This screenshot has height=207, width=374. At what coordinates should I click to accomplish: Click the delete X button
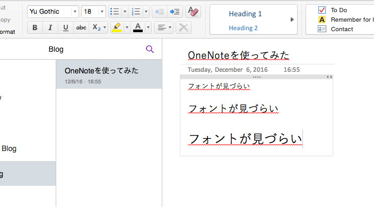(x=184, y=27)
